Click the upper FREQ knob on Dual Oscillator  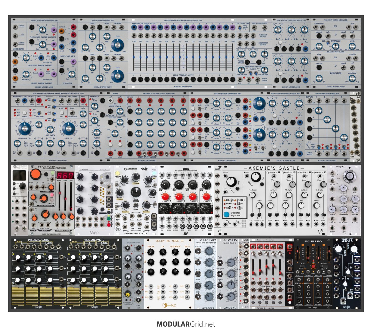(118, 45)
